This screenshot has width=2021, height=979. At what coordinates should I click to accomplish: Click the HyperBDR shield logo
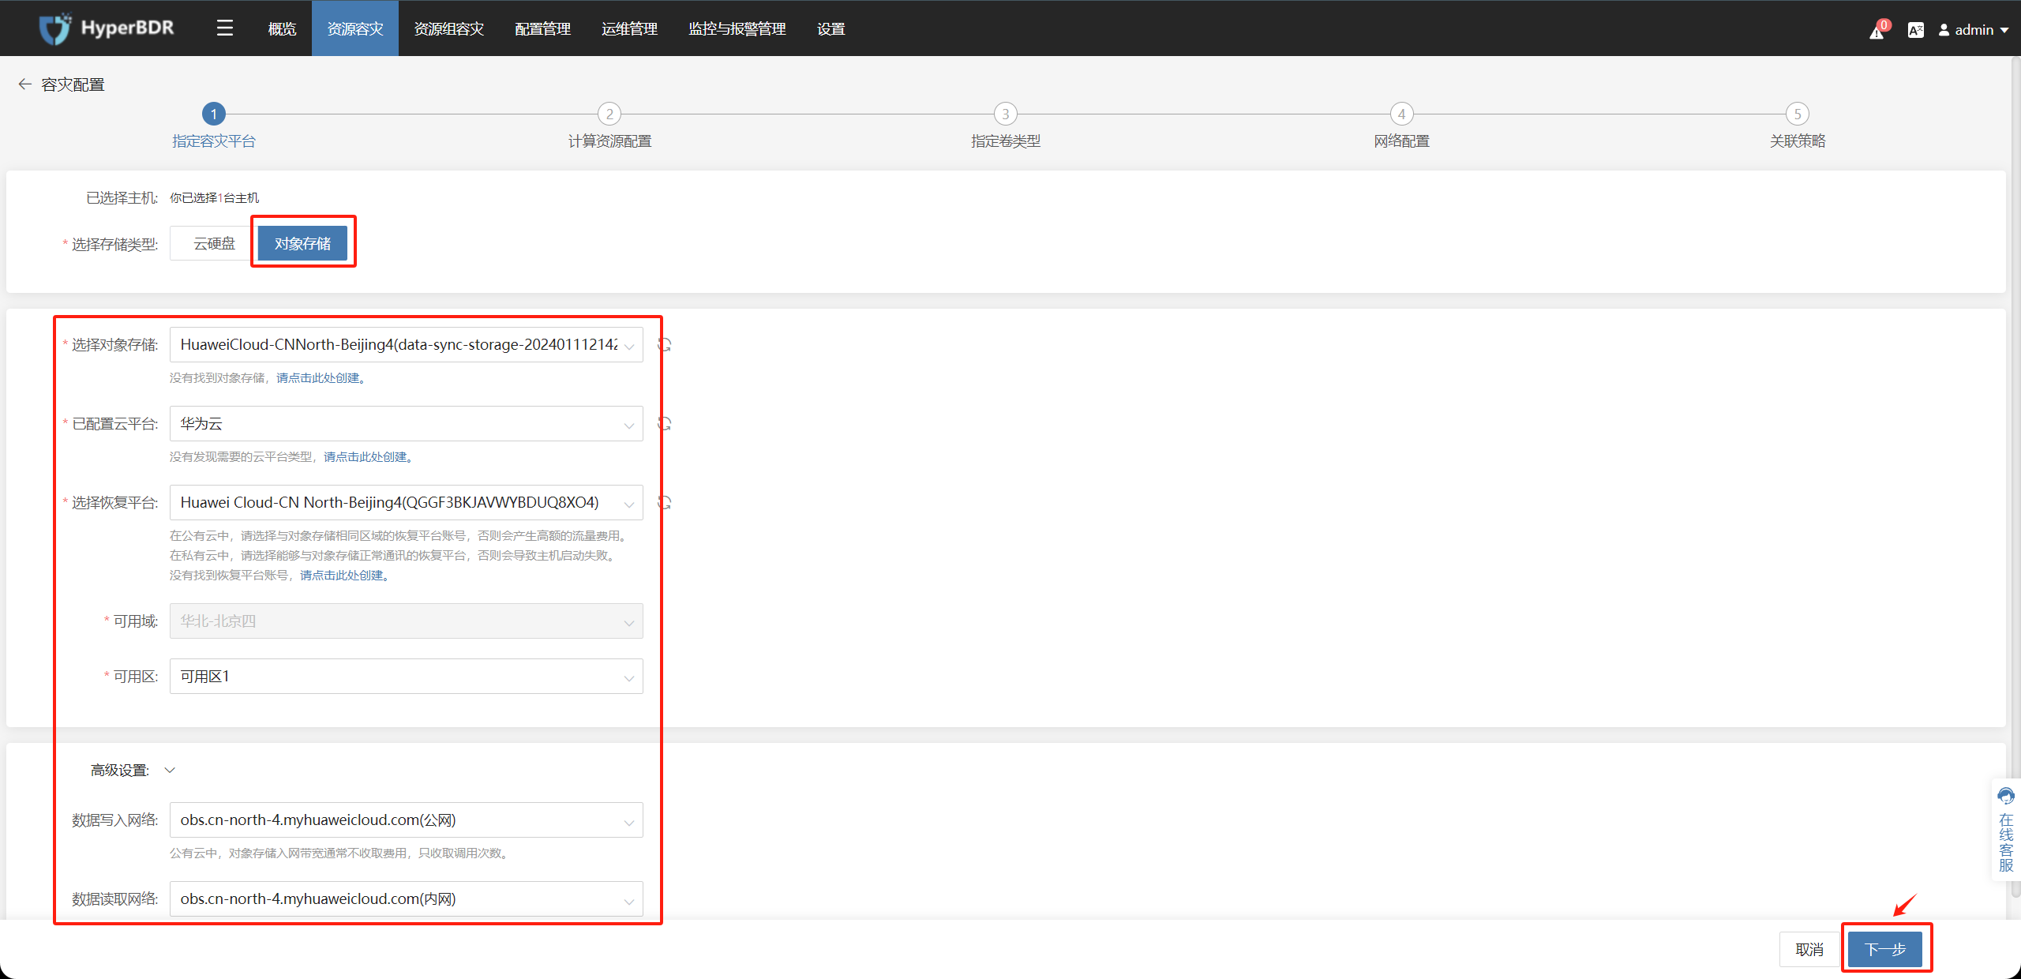[x=54, y=28]
